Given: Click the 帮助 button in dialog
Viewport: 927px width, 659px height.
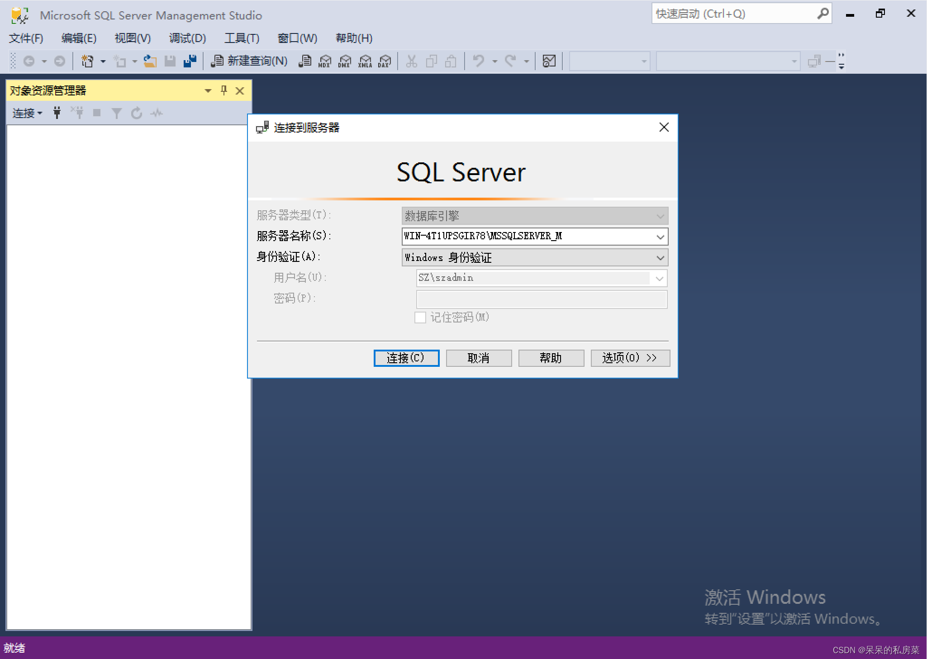Looking at the screenshot, I should tap(551, 358).
